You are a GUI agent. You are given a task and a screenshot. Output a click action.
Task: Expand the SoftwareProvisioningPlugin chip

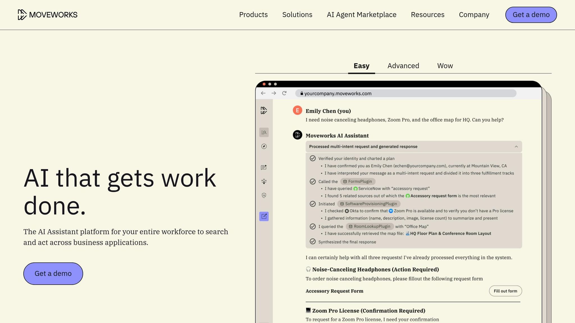[x=369, y=204]
